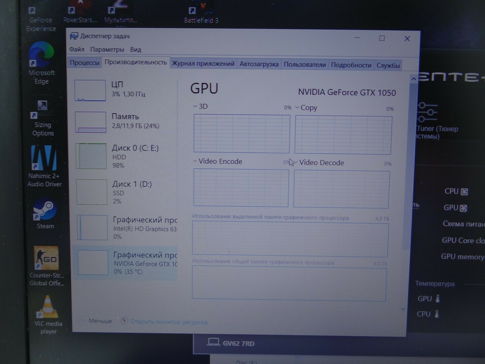This screenshot has height=364, width=485.
Task: Click the Меньше button
Action: (95, 321)
